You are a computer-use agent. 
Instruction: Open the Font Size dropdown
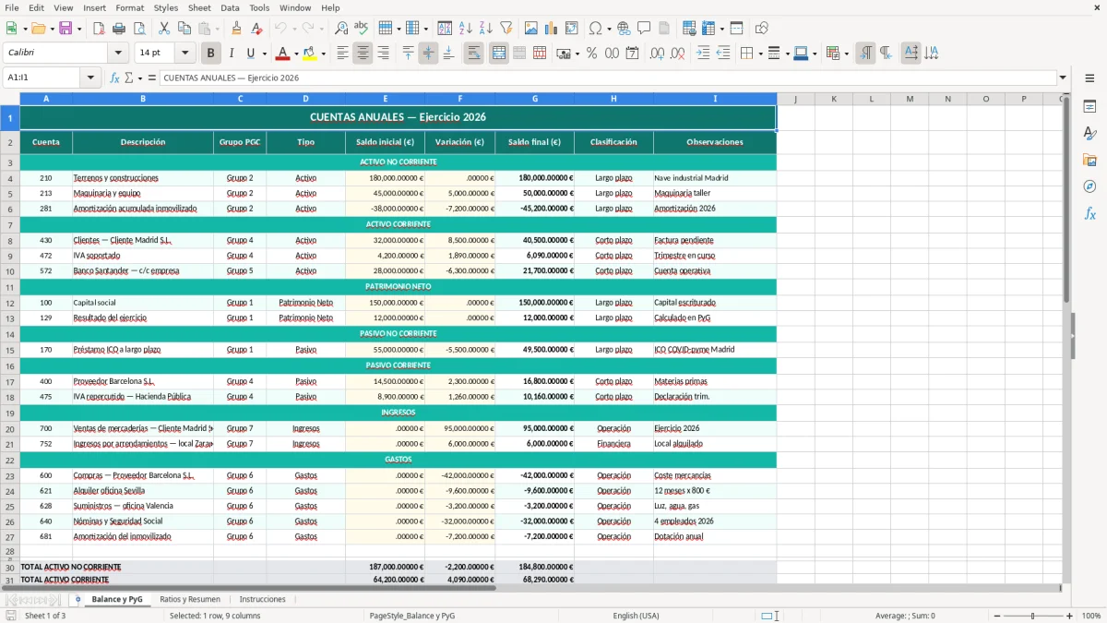tap(184, 54)
